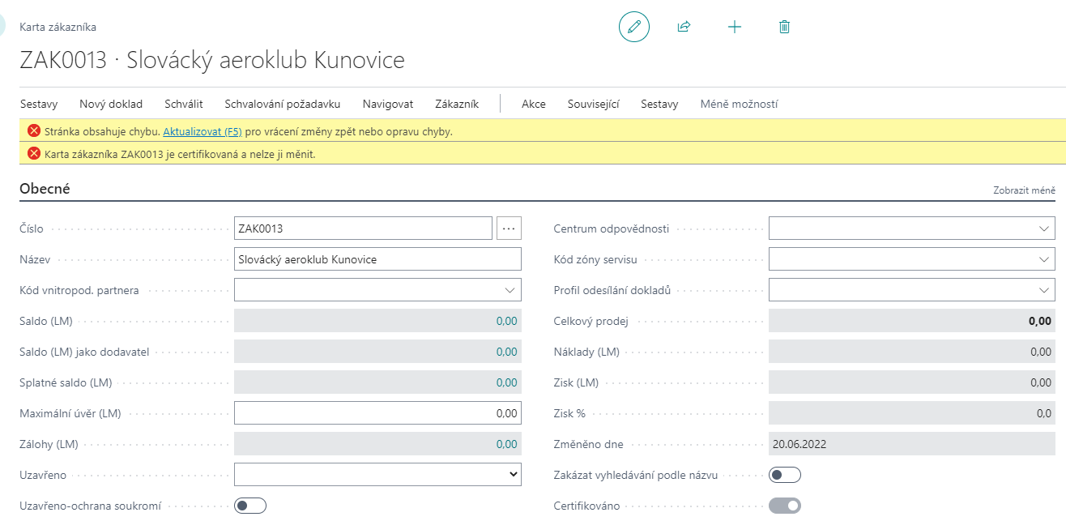Expand Profil odesílání dokladů dropdown

tap(1043, 290)
